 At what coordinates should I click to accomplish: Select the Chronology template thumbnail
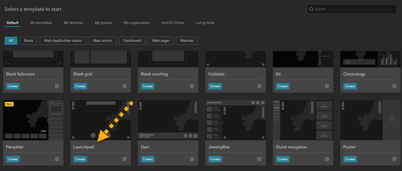(x=371, y=59)
